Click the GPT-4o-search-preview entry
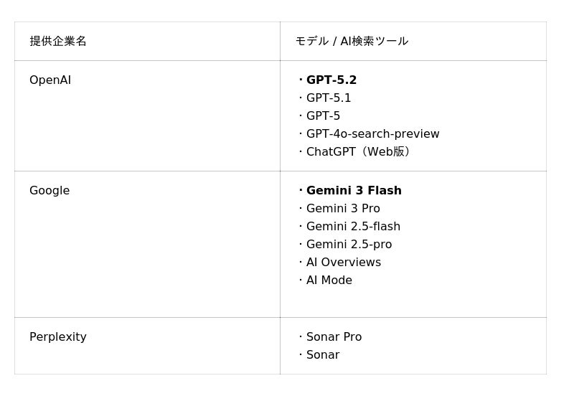 pos(372,134)
